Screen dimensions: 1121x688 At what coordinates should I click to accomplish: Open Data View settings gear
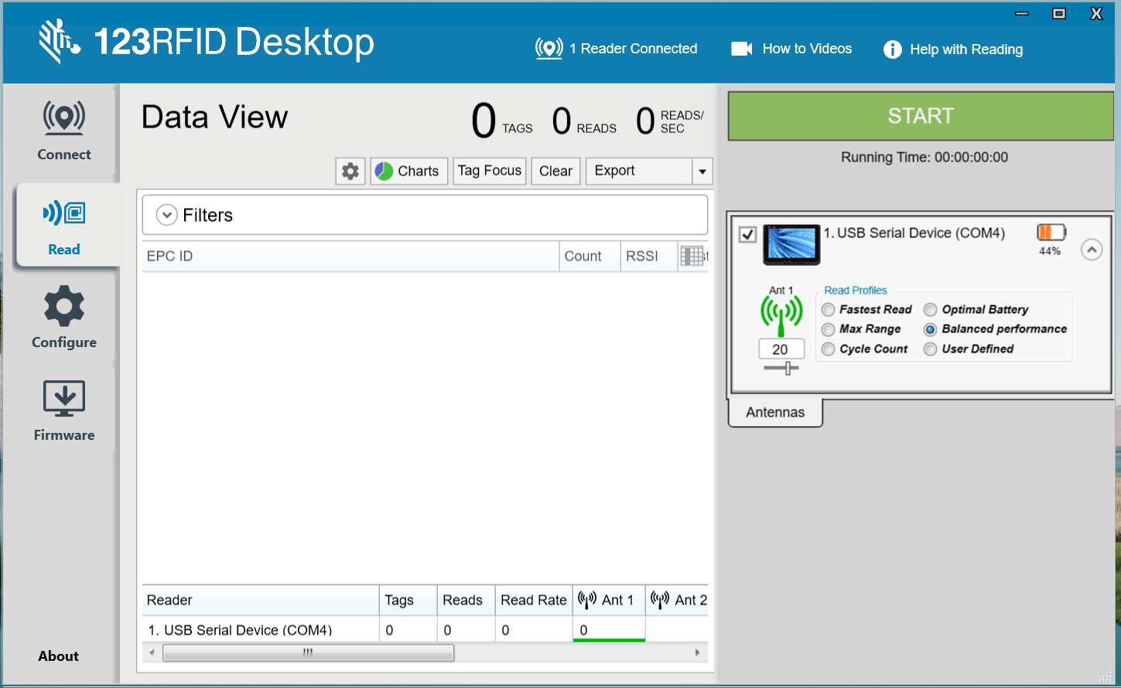(350, 171)
